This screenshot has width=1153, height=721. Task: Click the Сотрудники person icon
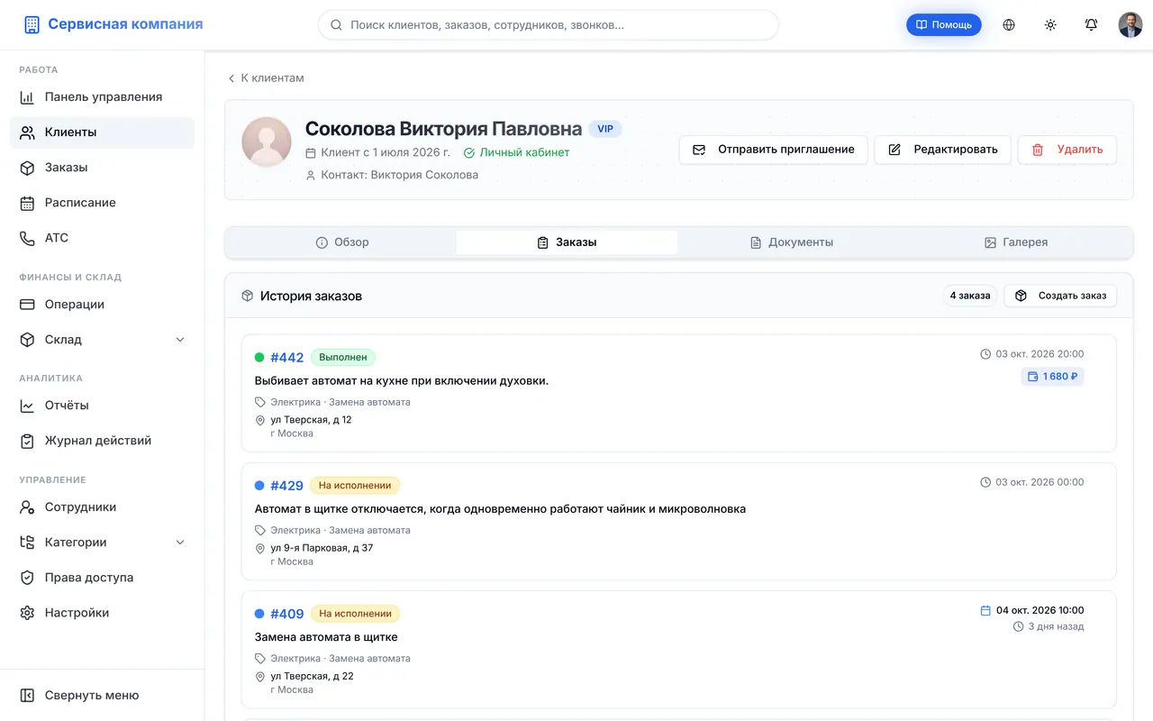(x=28, y=507)
